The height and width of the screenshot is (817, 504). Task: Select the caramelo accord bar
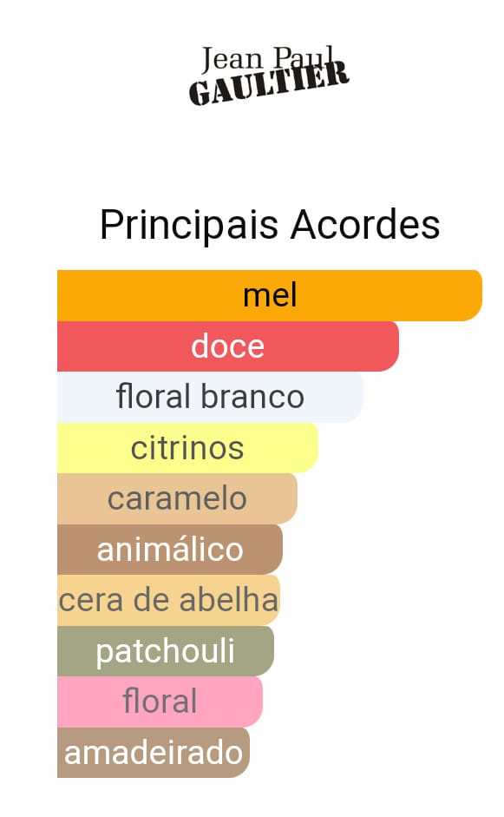(177, 498)
